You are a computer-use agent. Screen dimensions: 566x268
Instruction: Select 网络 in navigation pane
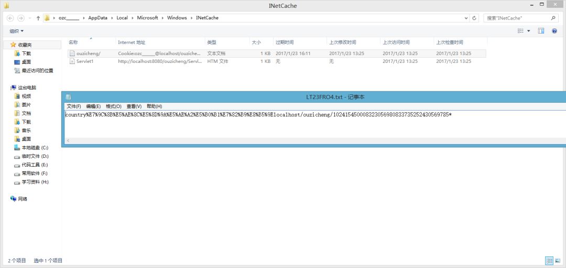(x=23, y=199)
